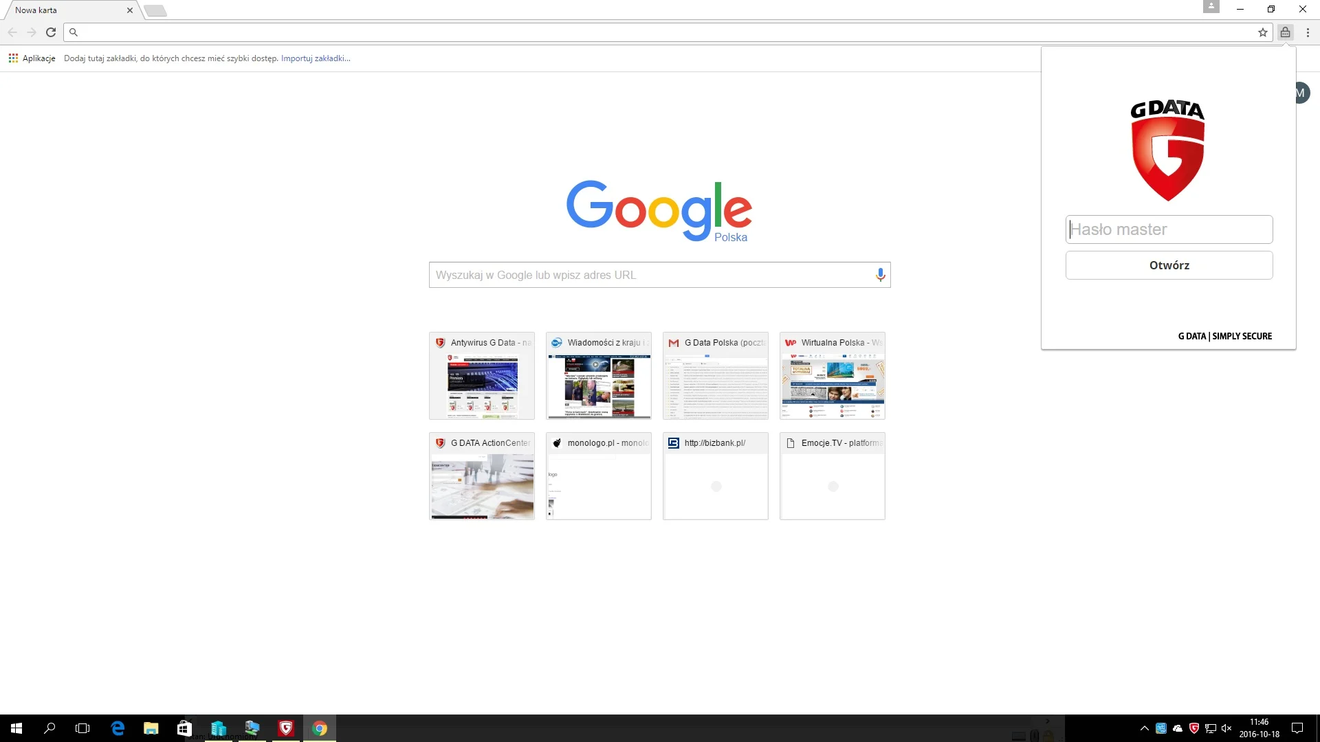This screenshot has width=1320, height=742.
Task: Click the network tray icon
Action: (1211, 728)
